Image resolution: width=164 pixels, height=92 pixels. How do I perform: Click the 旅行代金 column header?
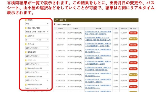(x=124, y=28)
